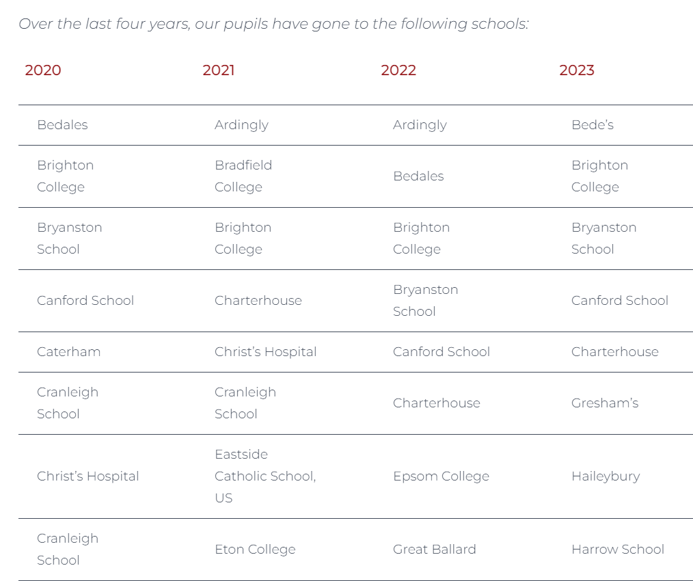Click Epsom College in 2022 column

[x=441, y=476]
